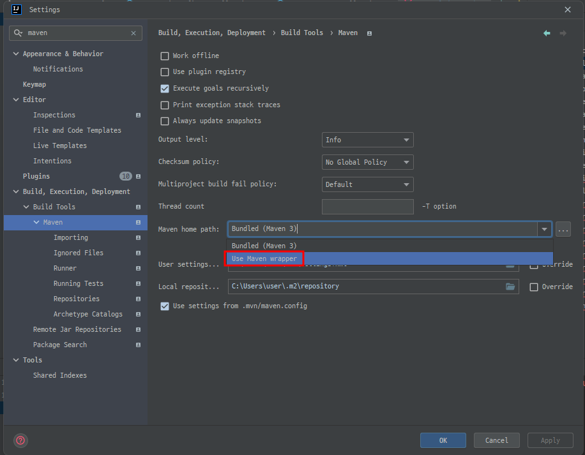Collapse Appearance & Behavior section
The image size is (585, 455).
click(16, 54)
